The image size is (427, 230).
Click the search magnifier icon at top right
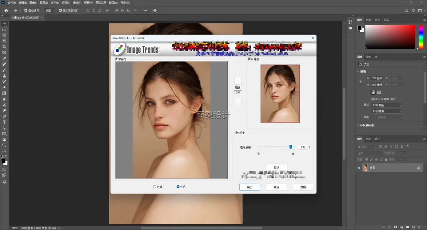pos(406,10)
